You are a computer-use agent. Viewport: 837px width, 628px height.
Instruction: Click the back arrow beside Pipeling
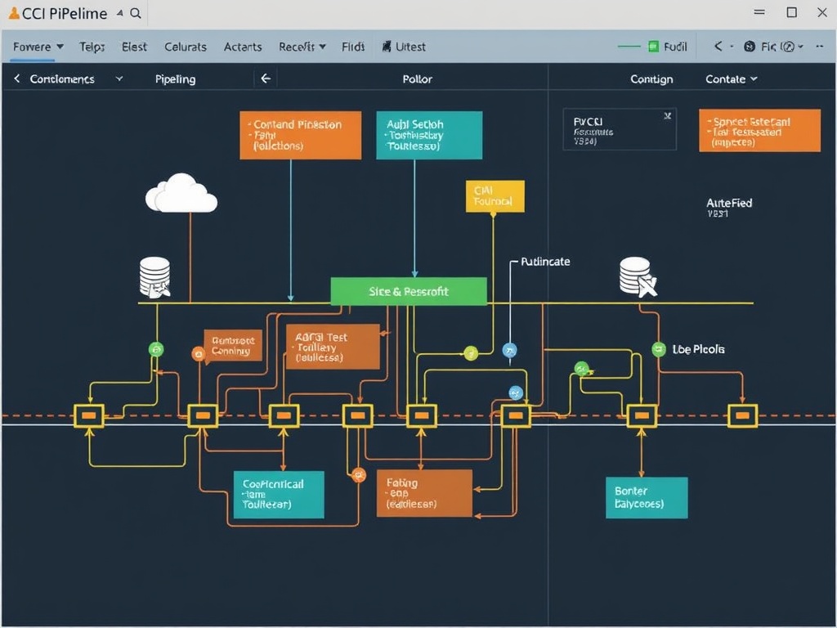coord(266,78)
